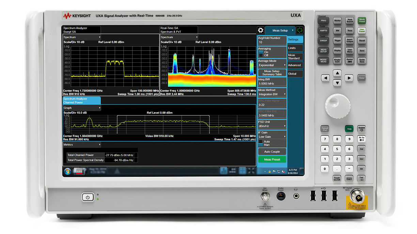Select the Settings tab
The height and width of the screenshot is (234, 417).
(295, 40)
